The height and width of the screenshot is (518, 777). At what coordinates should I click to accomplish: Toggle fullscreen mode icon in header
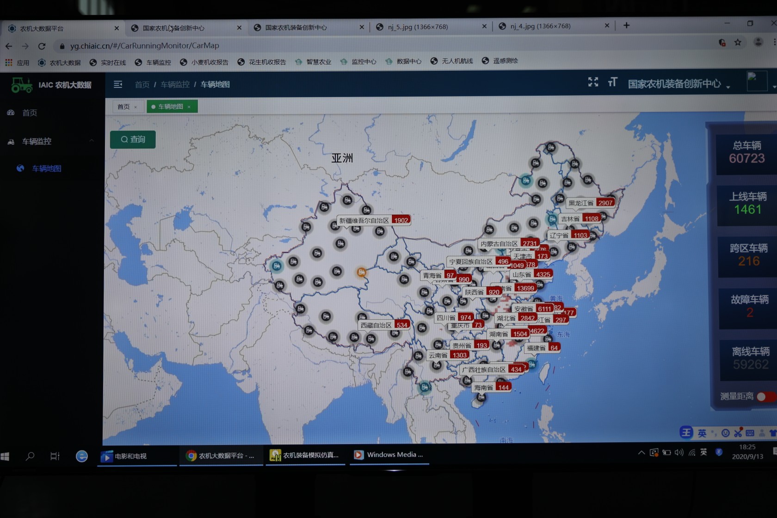[x=593, y=82]
